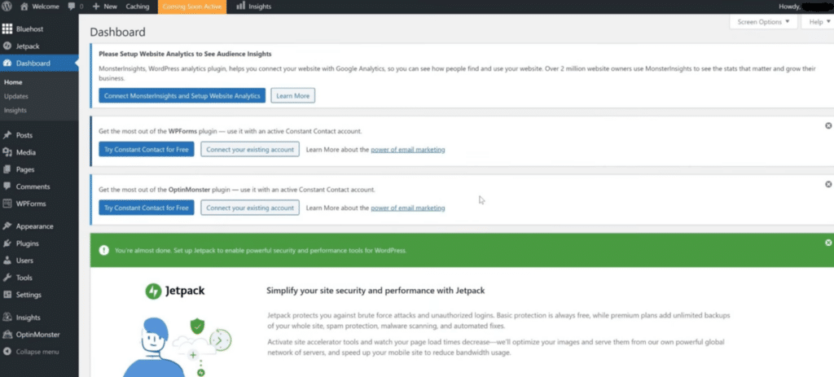Click 'Simplify your site security' Jetpack heading
The height and width of the screenshot is (377, 834).
pyautogui.click(x=375, y=291)
